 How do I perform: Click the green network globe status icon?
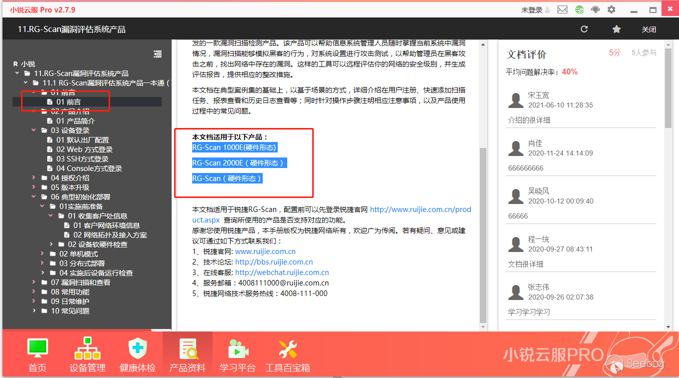pyautogui.click(x=579, y=9)
